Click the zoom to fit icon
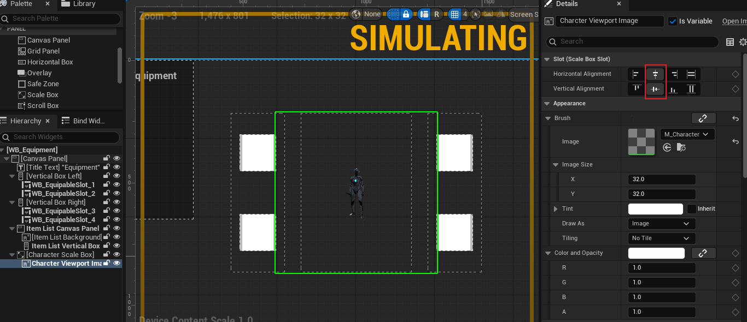 point(475,14)
